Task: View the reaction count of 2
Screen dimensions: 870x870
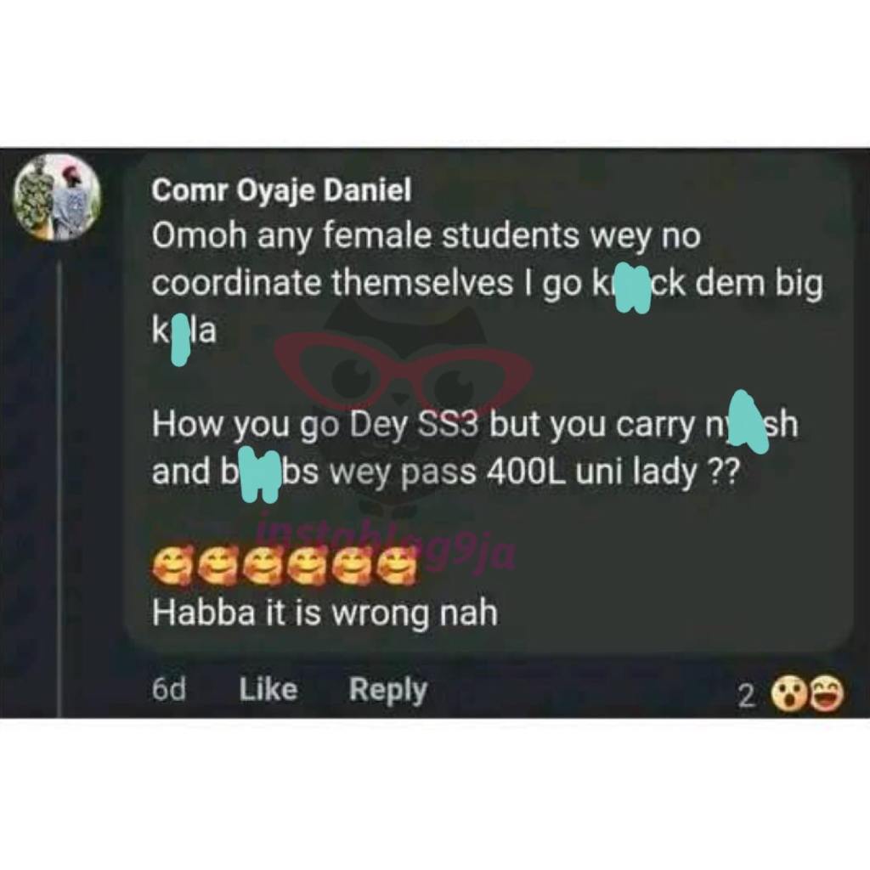Action: click(x=746, y=697)
